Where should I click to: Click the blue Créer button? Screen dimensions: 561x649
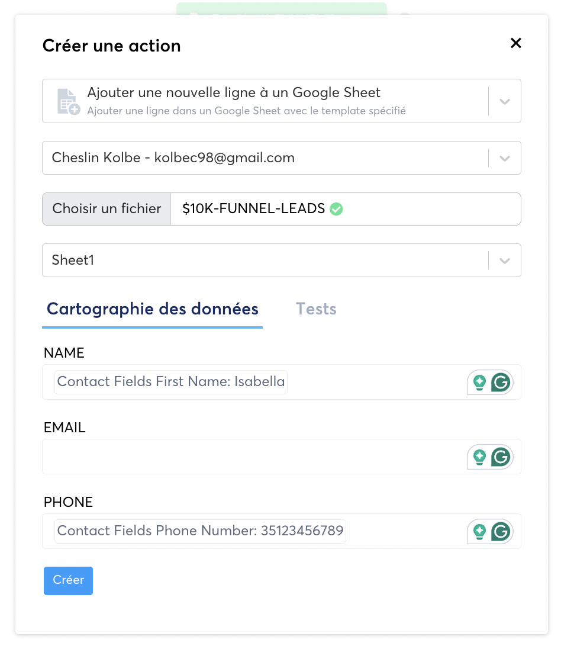pyautogui.click(x=68, y=580)
